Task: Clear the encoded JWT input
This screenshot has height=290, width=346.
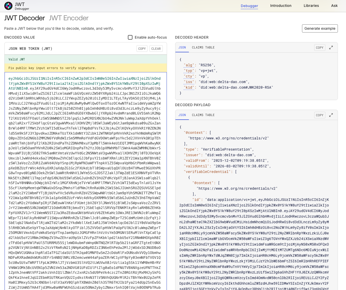Action: click(x=156, y=49)
